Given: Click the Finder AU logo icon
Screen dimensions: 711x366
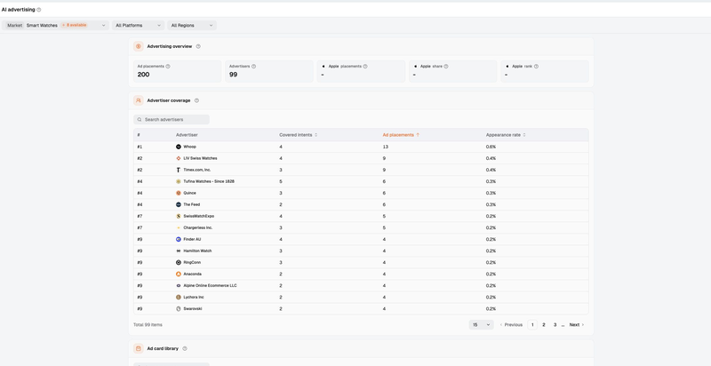Looking at the screenshot, I should [179, 239].
